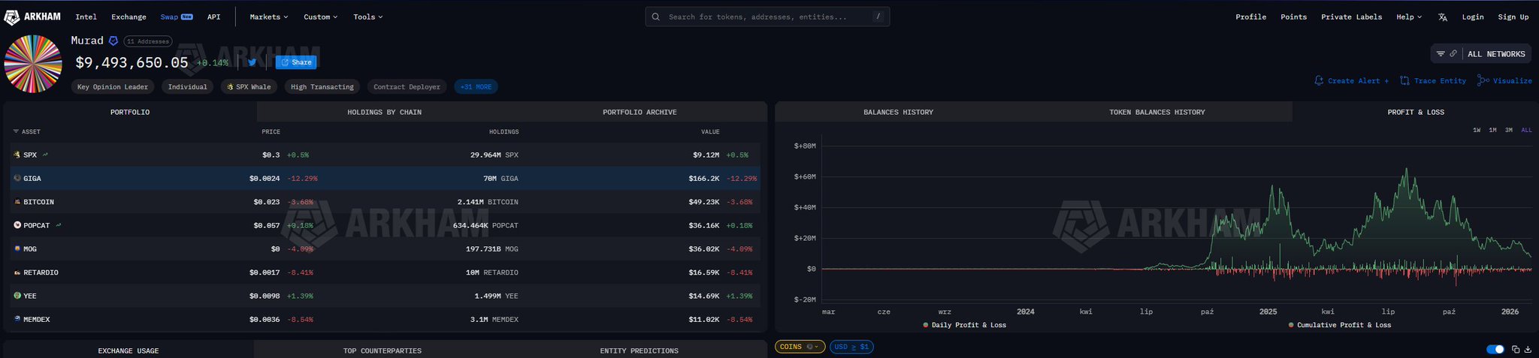The height and width of the screenshot is (358, 1539).
Task: Open Murad's Twitter profile icon
Action: click(x=252, y=62)
